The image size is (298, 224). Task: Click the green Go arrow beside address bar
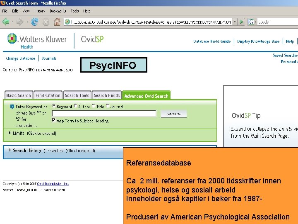point(241,22)
